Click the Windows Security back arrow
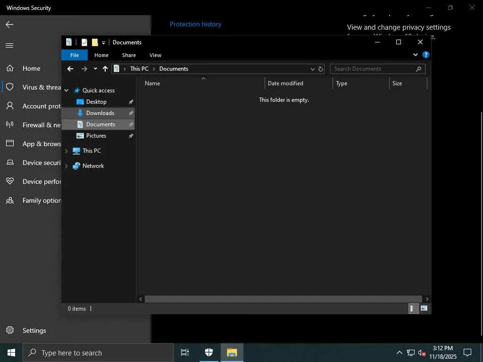Image resolution: width=483 pixels, height=362 pixels. click(9, 25)
